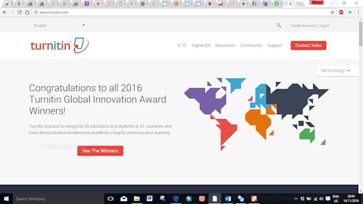This screenshot has height=204, width=363.
Task: Click the "Turnitin is proud to recognize" paragraph
Action: tap(100, 129)
